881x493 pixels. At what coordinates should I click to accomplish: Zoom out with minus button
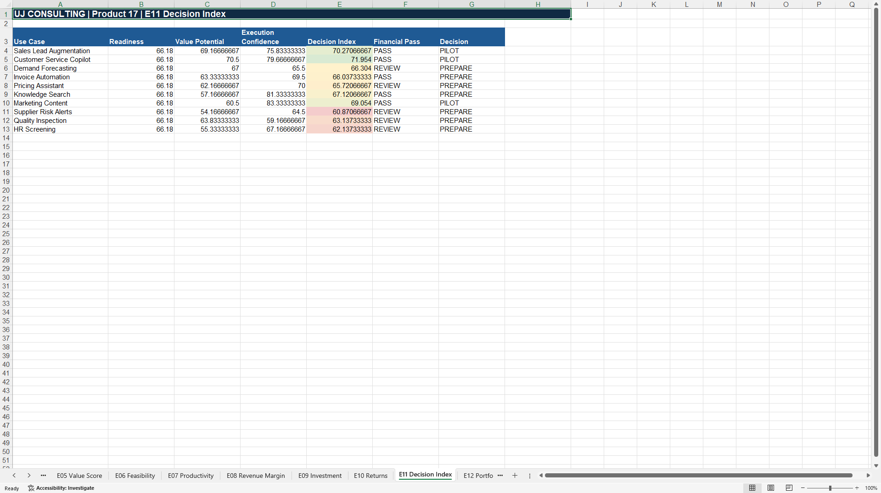[x=802, y=488]
